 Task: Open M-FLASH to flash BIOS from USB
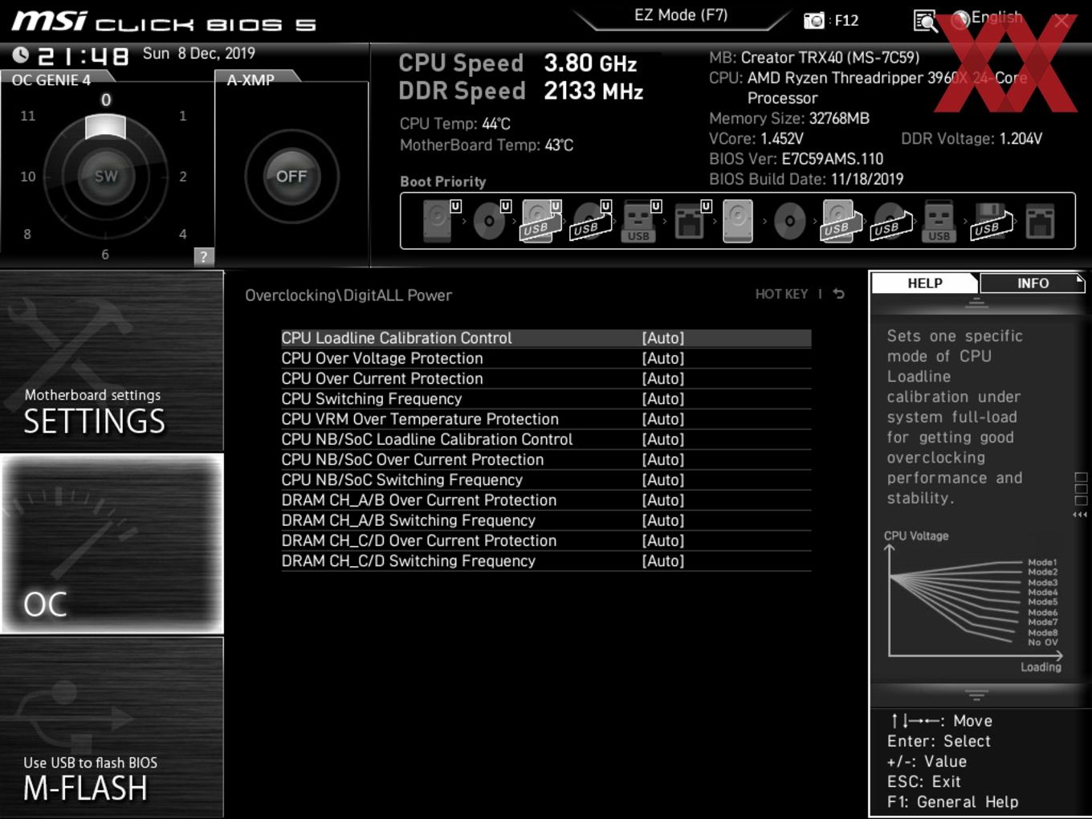click(112, 727)
